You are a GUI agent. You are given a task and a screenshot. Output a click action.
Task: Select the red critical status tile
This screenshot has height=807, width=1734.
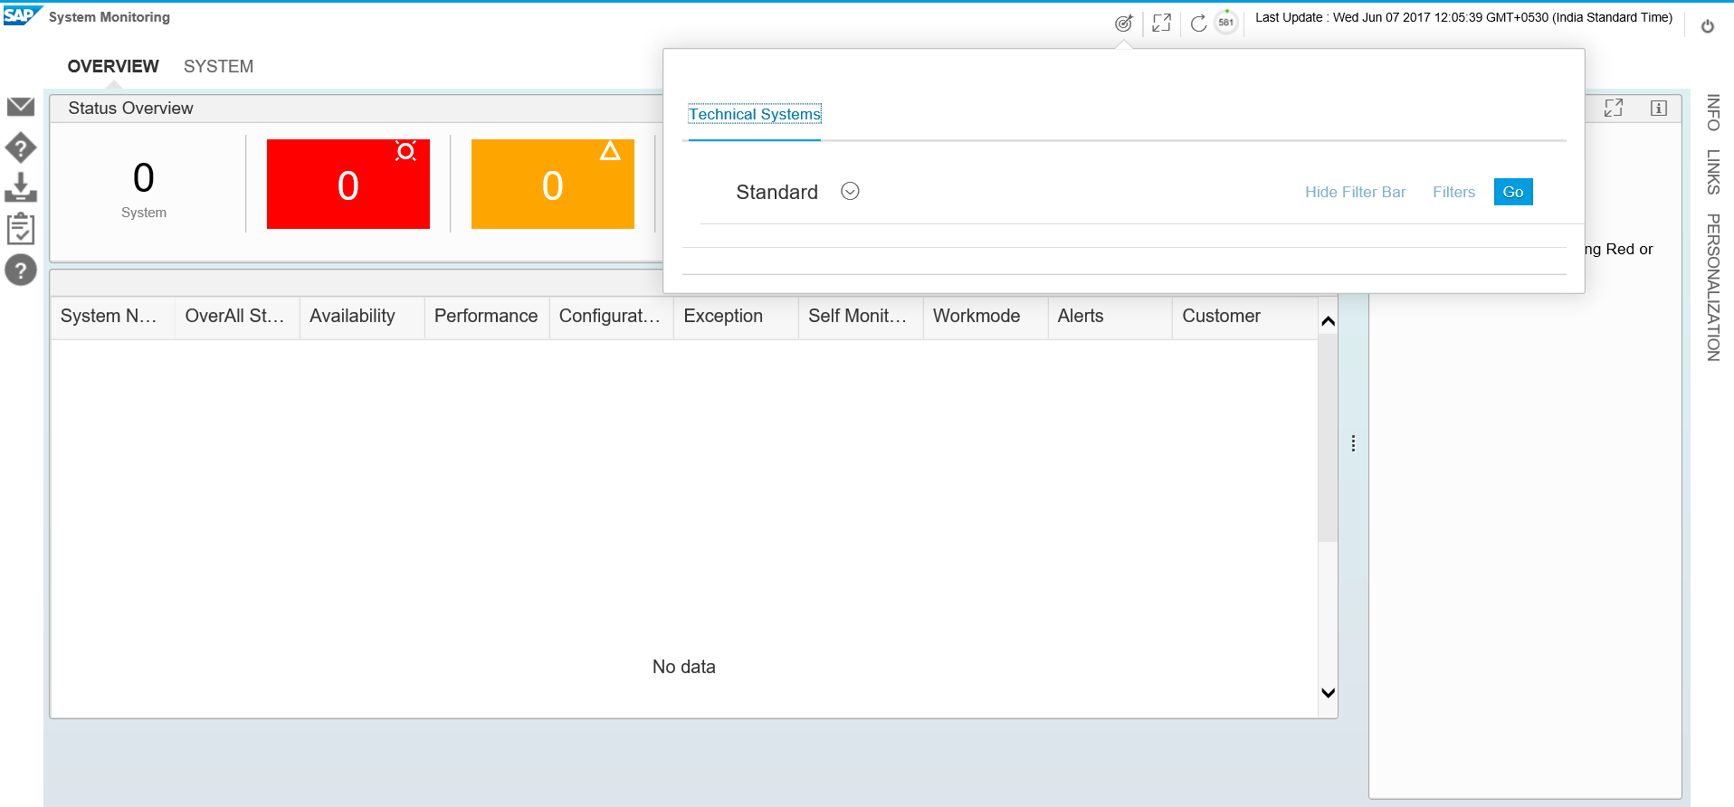pyautogui.click(x=348, y=184)
